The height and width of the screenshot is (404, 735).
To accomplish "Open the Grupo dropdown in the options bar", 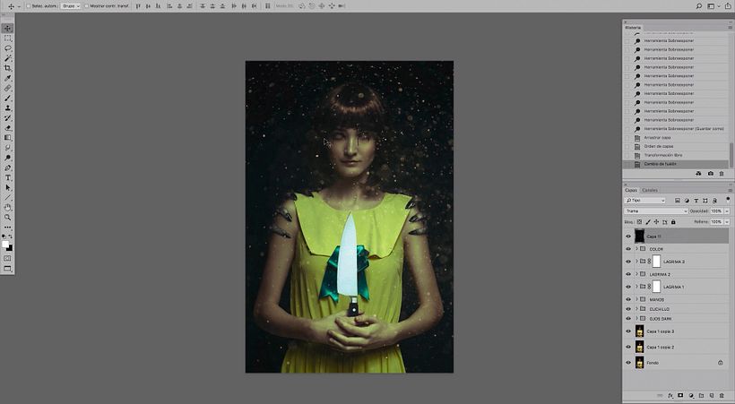I will click(x=70, y=6).
